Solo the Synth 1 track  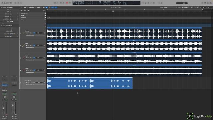pyautogui.click(x=28, y=58)
